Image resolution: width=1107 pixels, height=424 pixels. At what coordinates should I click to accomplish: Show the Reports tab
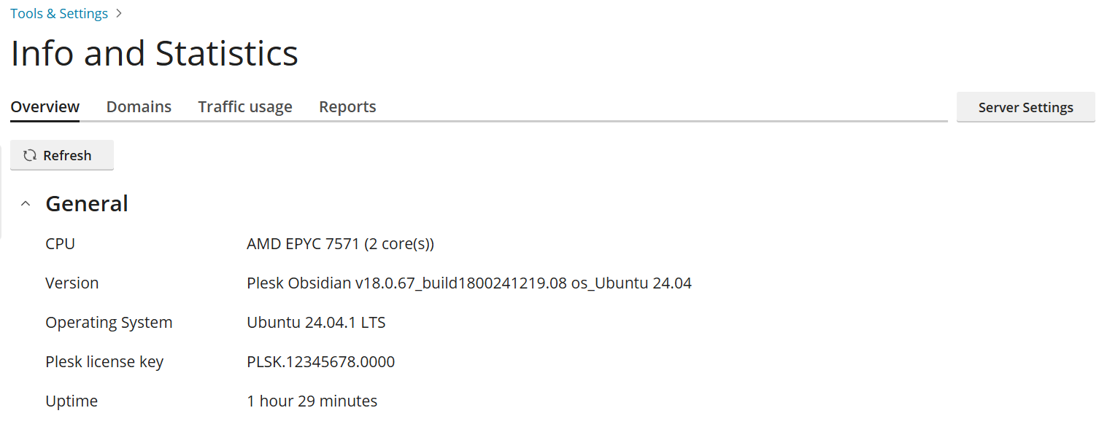(x=347, y=107)
